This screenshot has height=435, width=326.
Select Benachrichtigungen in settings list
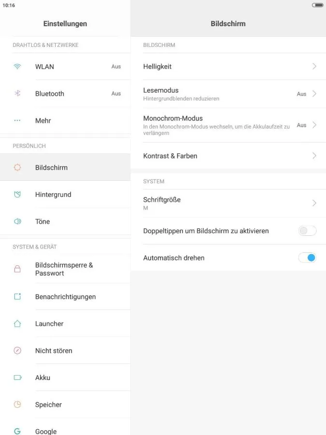65,297
